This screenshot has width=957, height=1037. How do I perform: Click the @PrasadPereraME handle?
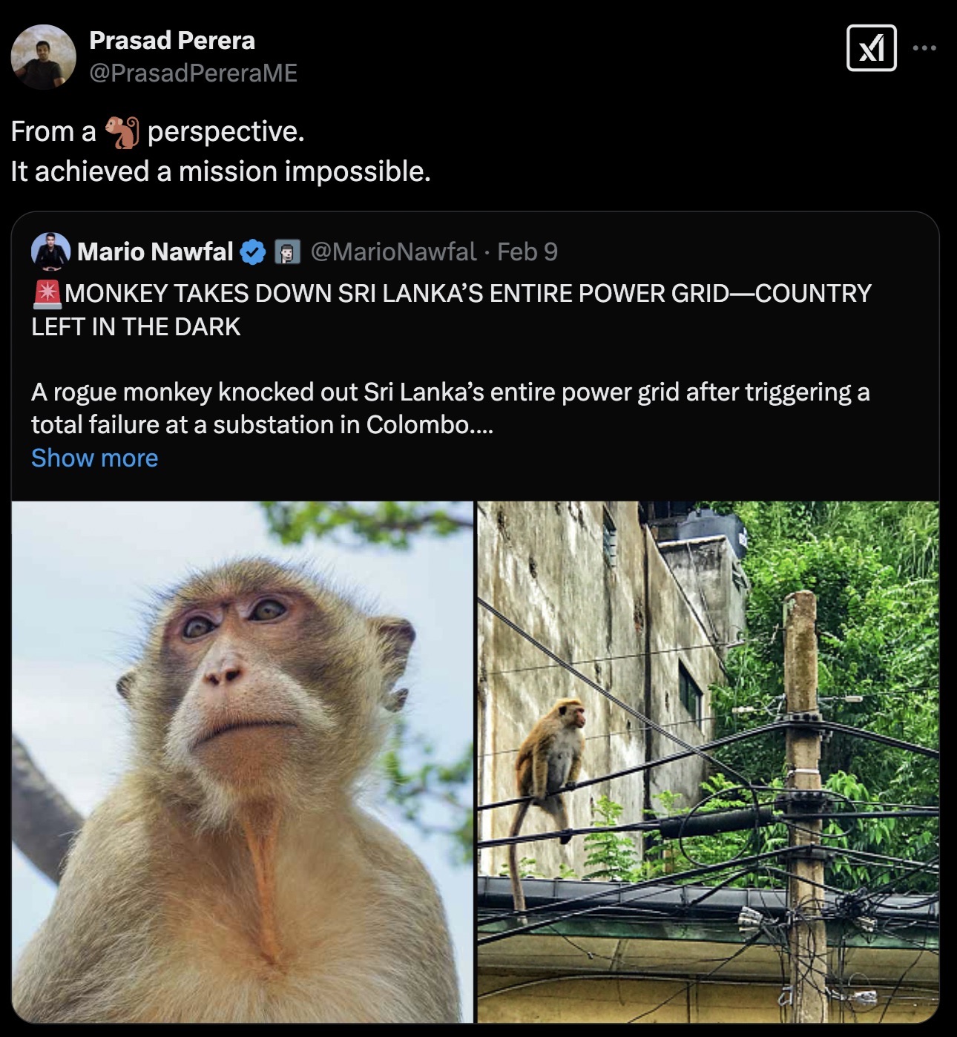click(194, 72)
